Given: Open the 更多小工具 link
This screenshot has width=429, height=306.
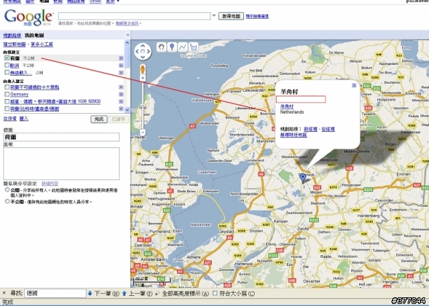Looking at the screenshot, I should (x=42, y=44).
